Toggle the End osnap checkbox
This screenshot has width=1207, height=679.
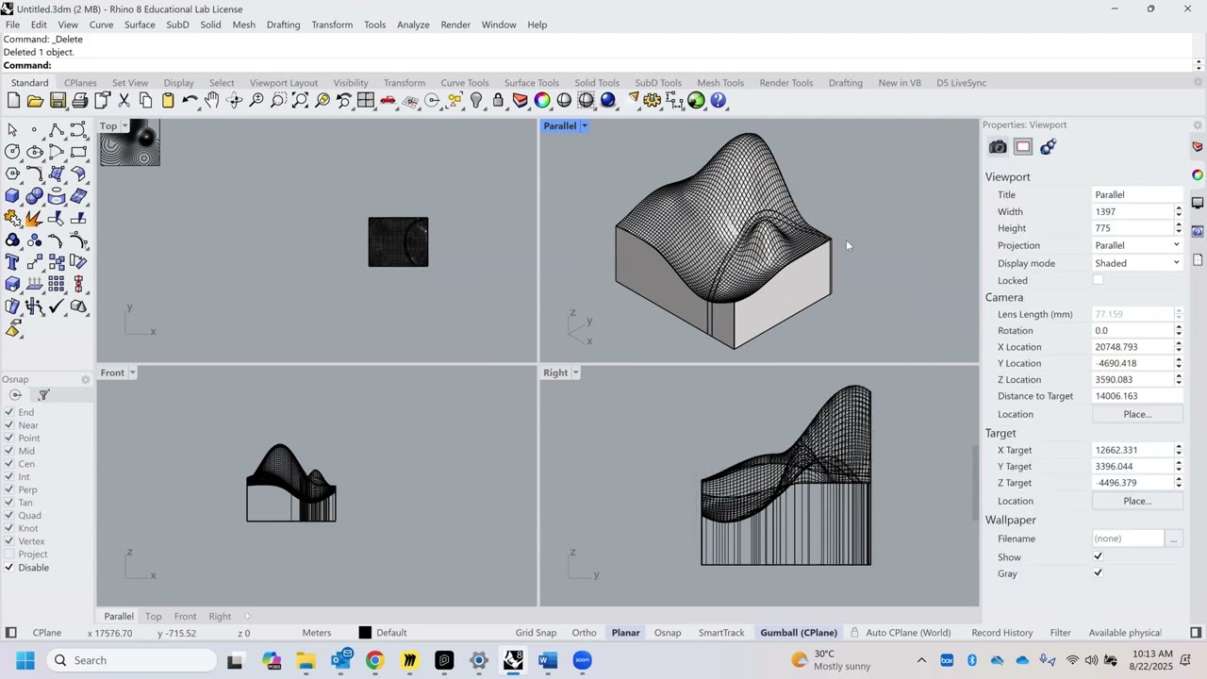point(9,412)
